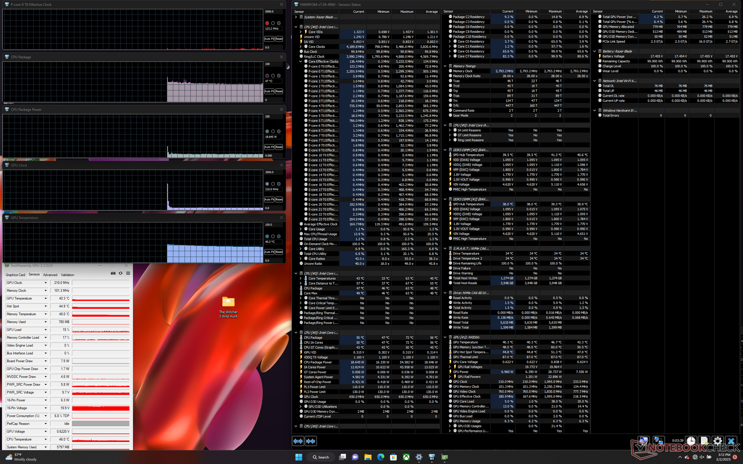Screen dimensions: 743x464
Task: Open HWiNFO settings gear icon
Action: [x=717, y=441]
